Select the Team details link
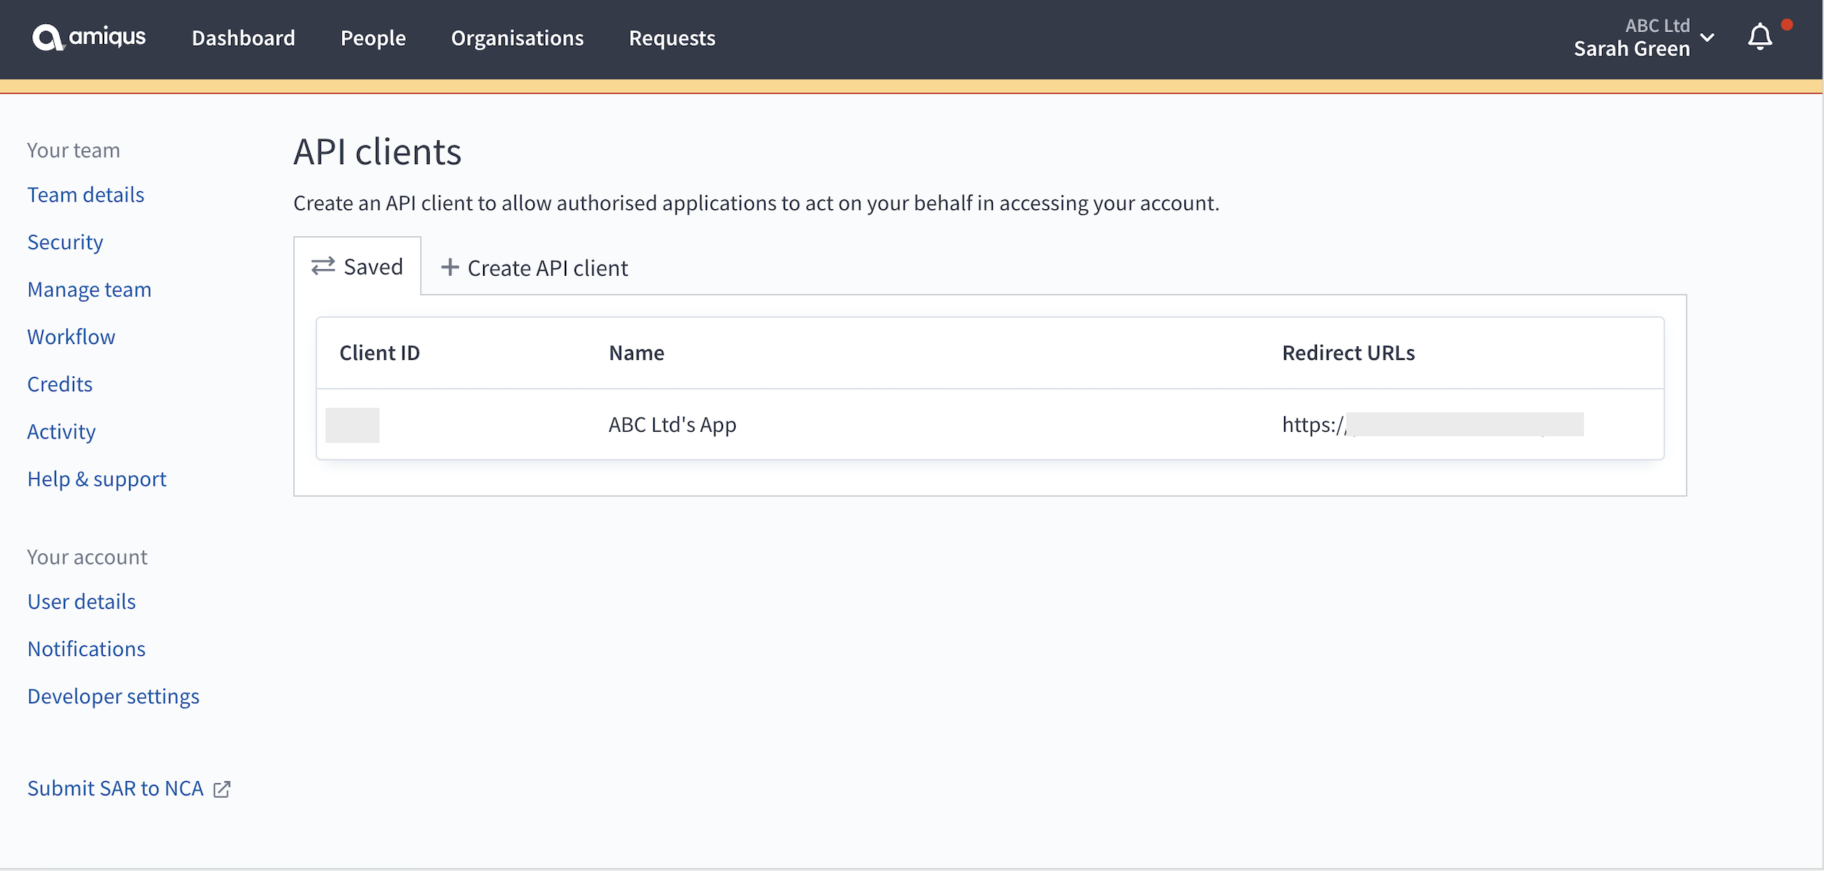 coord(86,193)
